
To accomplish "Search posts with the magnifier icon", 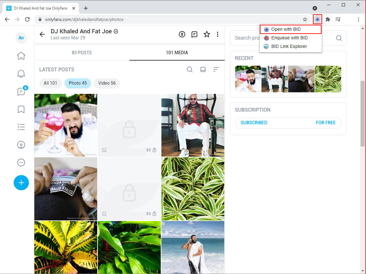I will 190,69.
